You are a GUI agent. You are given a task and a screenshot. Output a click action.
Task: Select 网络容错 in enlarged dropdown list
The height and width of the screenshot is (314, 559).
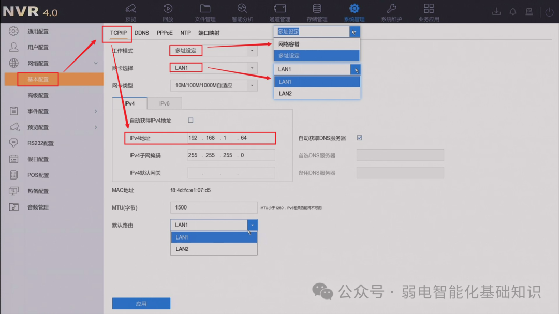pos(317,44)
